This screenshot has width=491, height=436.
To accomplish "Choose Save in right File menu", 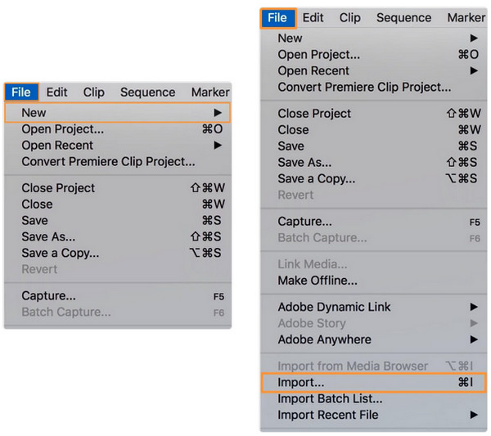I will pos(374,146).
